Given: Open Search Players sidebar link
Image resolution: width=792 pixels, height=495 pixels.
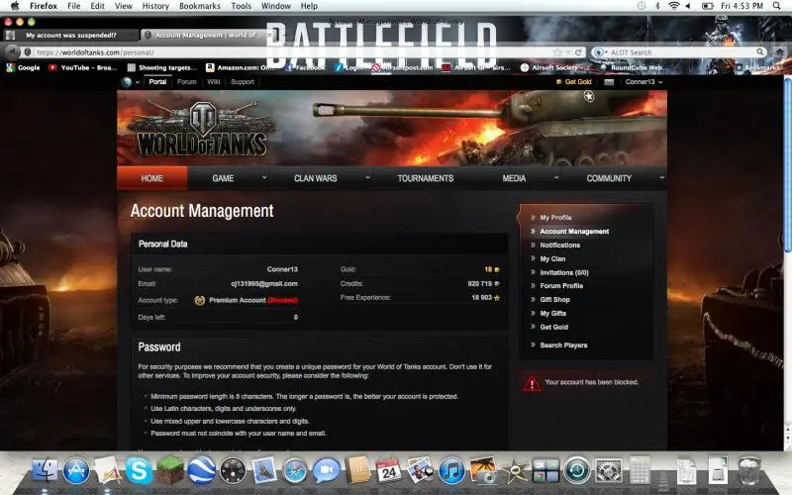Looking at the screenshot, I should click(563, 346).
